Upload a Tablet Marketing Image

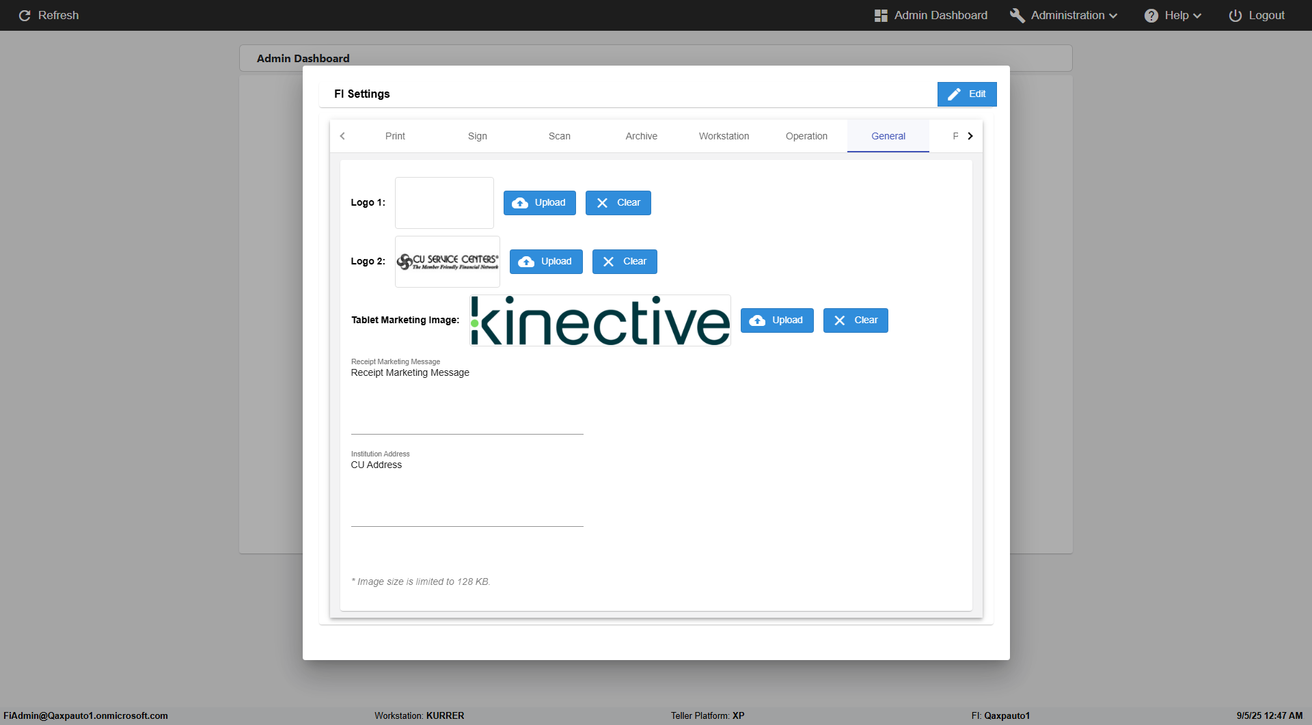[x=777, y=320]
